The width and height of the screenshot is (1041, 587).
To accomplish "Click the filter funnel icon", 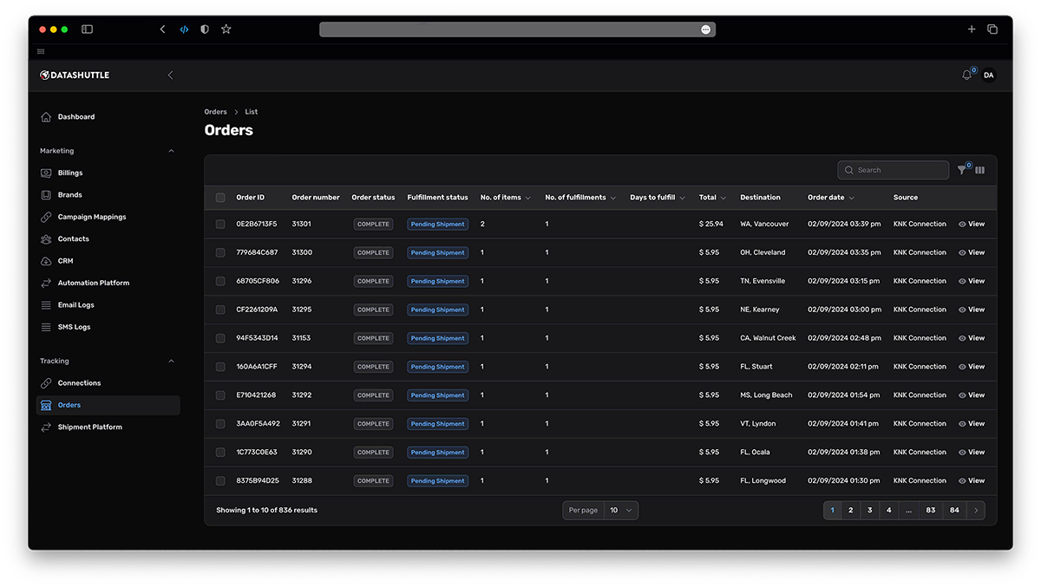I will point(962,171).
